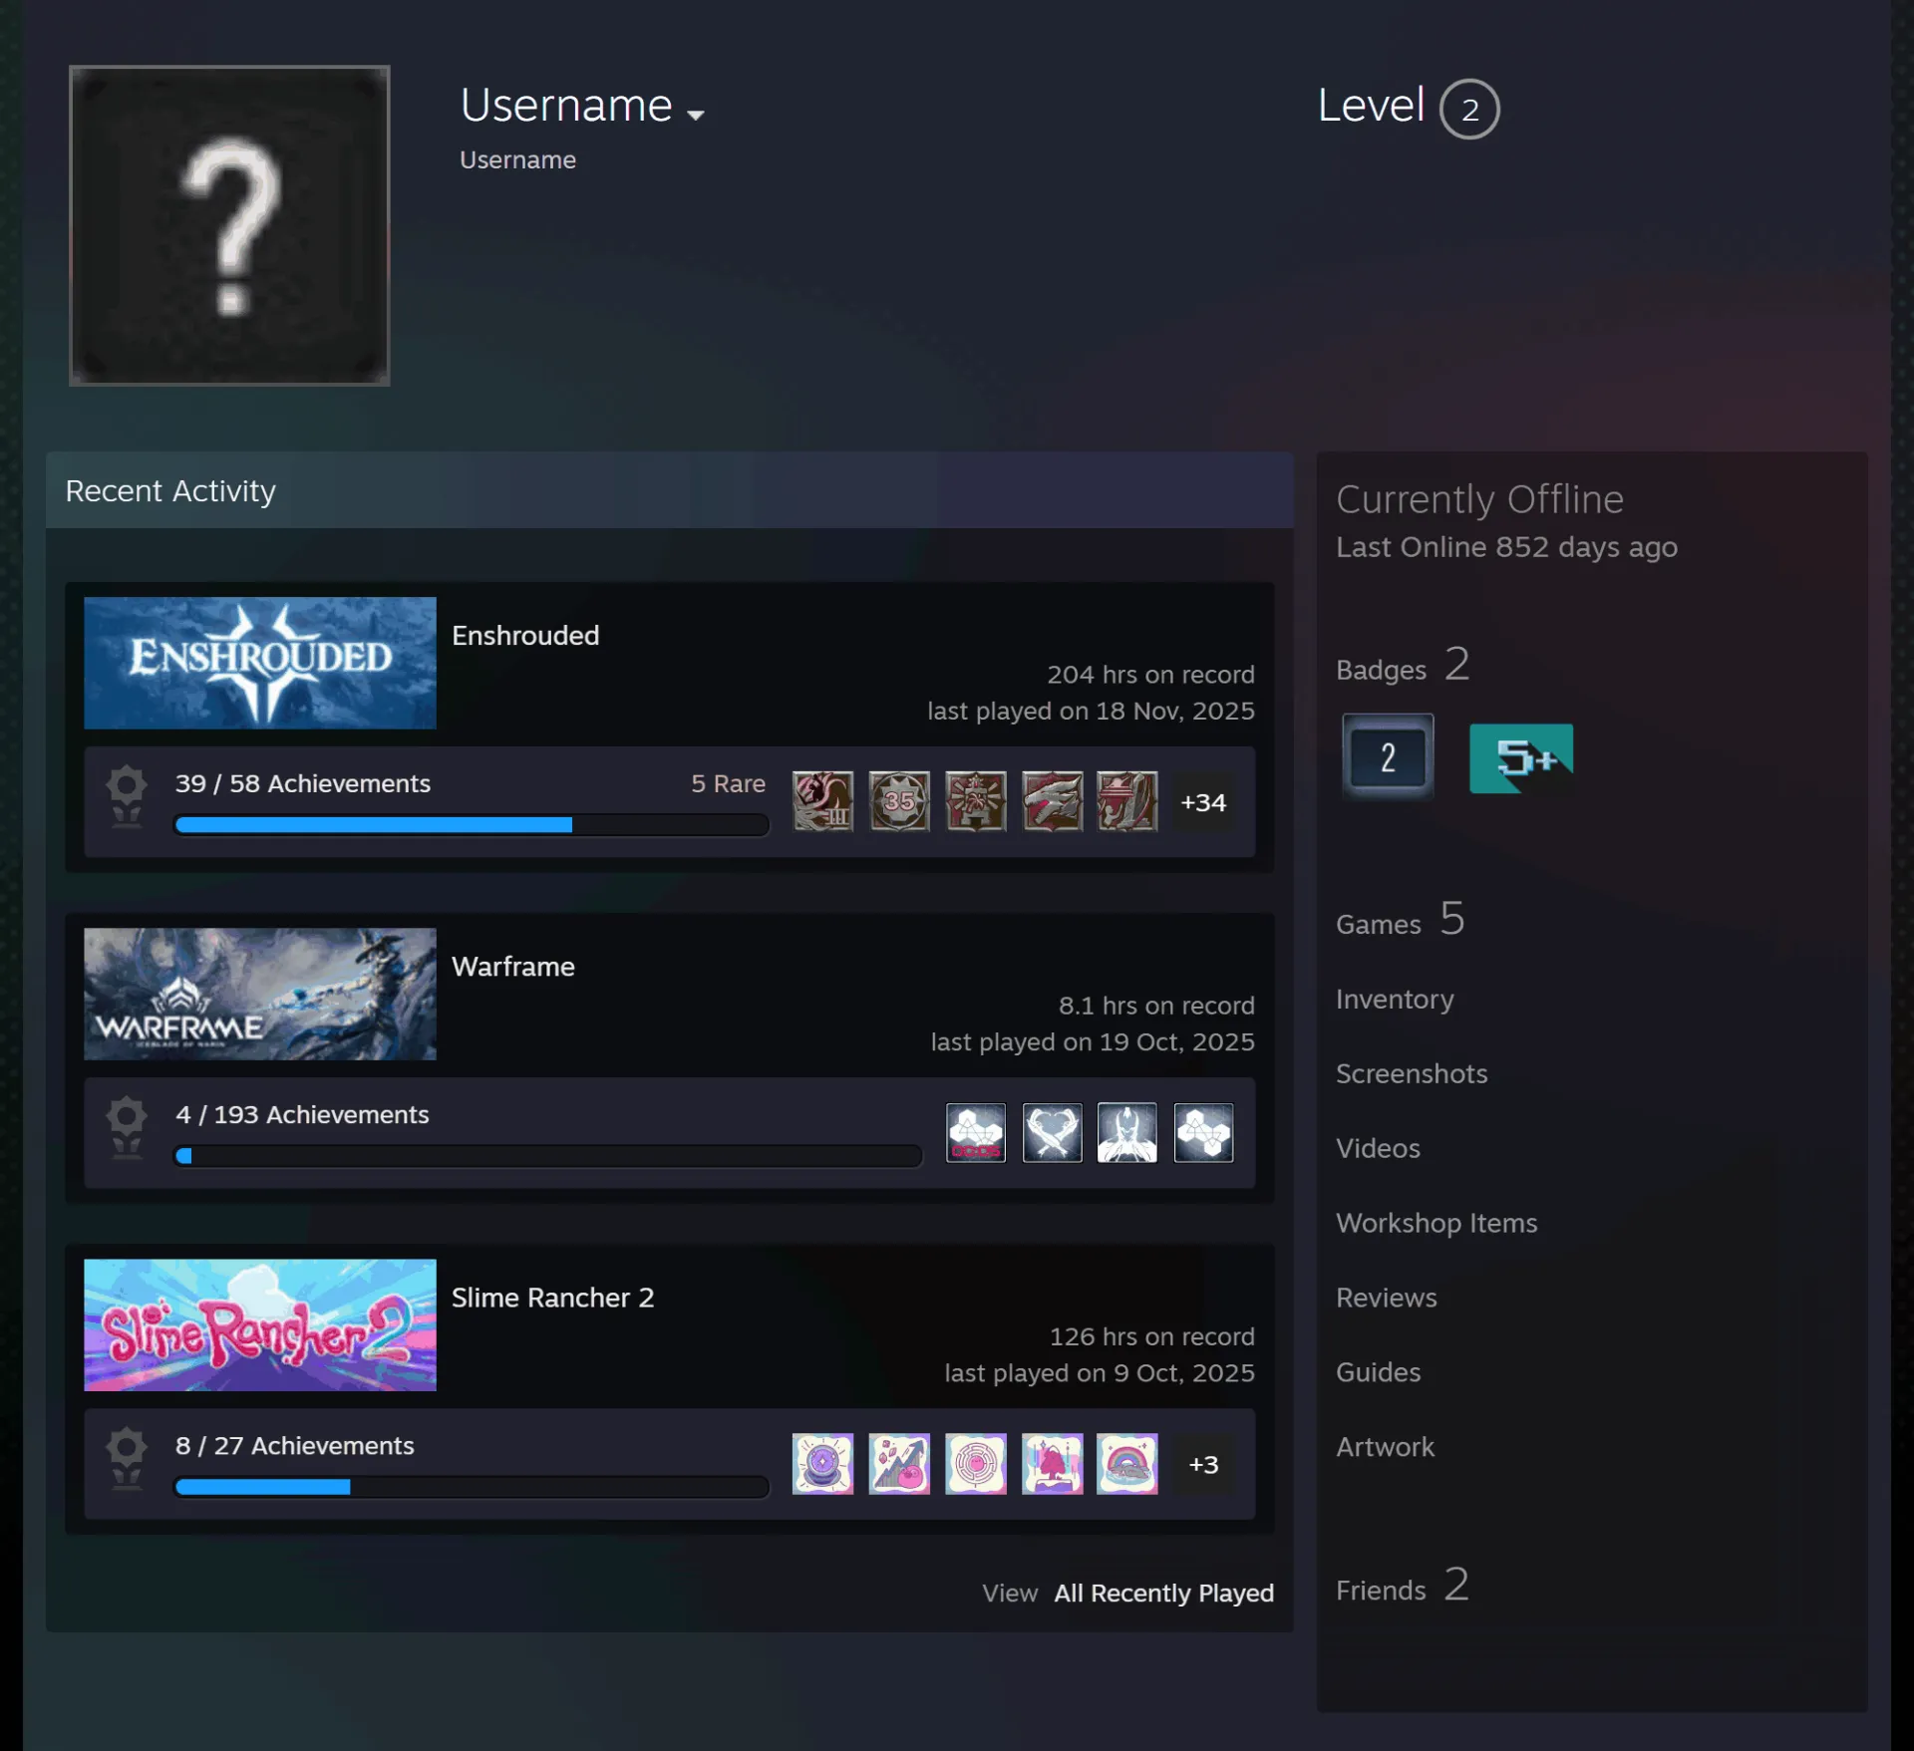Click the Enshrouded game title link

click(x=525, y=636)
